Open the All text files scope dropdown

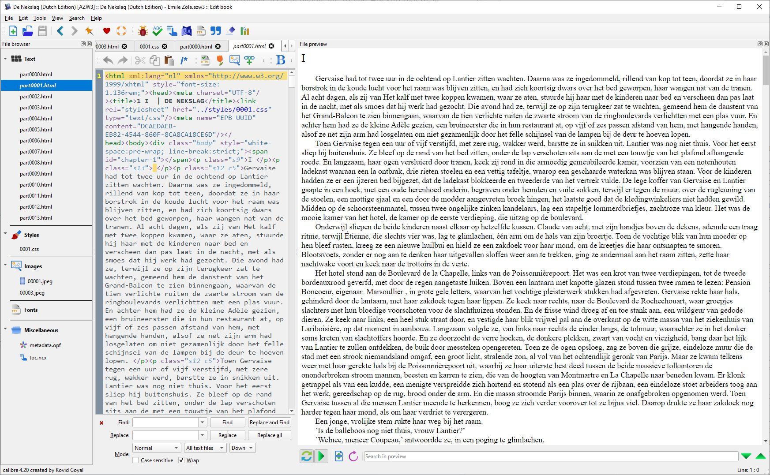coord(206,448)
